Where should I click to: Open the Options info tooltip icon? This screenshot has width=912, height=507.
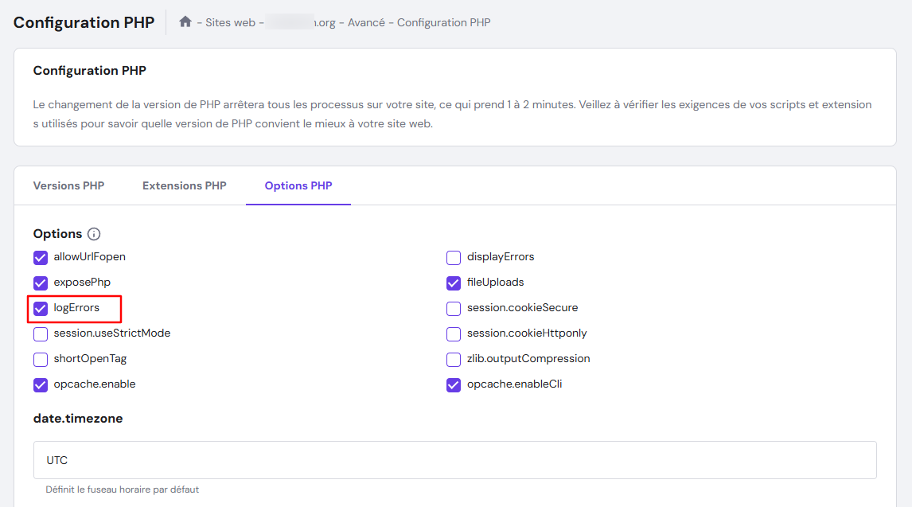94,233
